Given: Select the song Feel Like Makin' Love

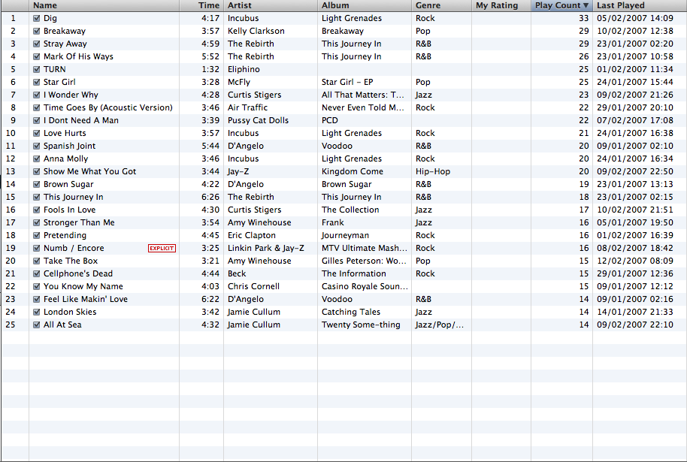Looking at the screenshot, I should (86, 299).
